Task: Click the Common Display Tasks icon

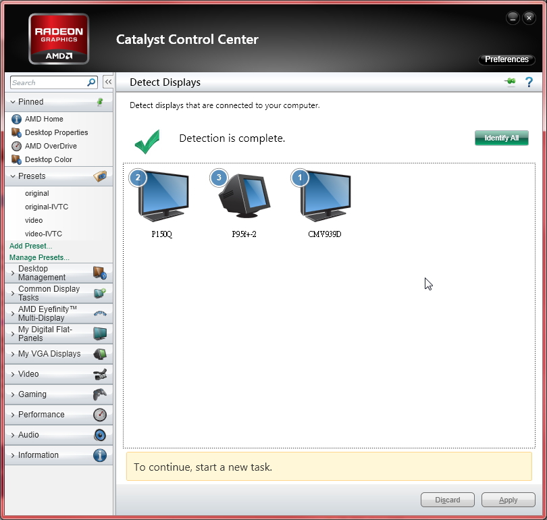Action: click(x=100, y=293)
